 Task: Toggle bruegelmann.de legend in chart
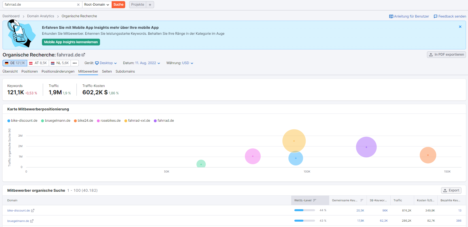[56, 121]
